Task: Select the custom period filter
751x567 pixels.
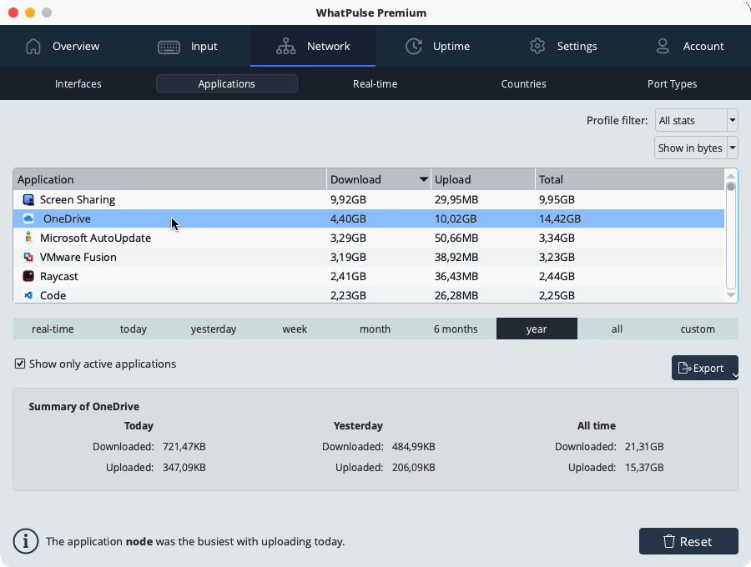Action: point(698,329)
